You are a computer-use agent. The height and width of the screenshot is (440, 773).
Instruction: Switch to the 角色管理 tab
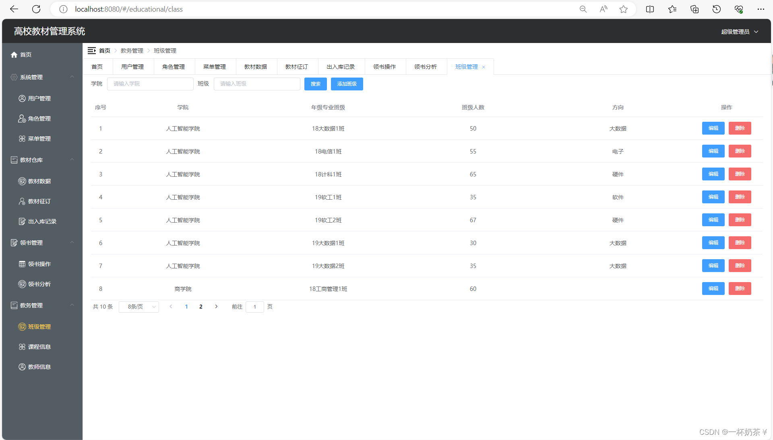174,67
